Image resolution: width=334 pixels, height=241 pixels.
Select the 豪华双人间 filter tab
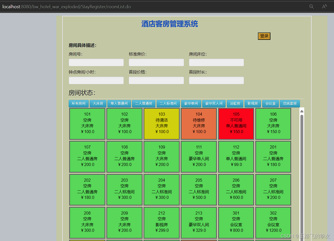(x=214, y=104)
